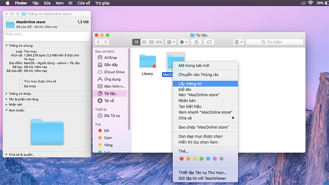The height and width of the screenshot is (185, 329).
Task: Choose Nén "MacOnline store"
Action: coord(205,95)
